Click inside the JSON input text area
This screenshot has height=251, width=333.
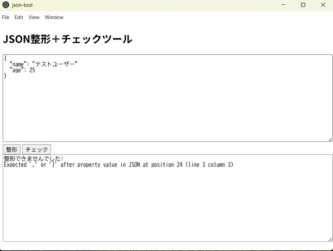[168, 98]
